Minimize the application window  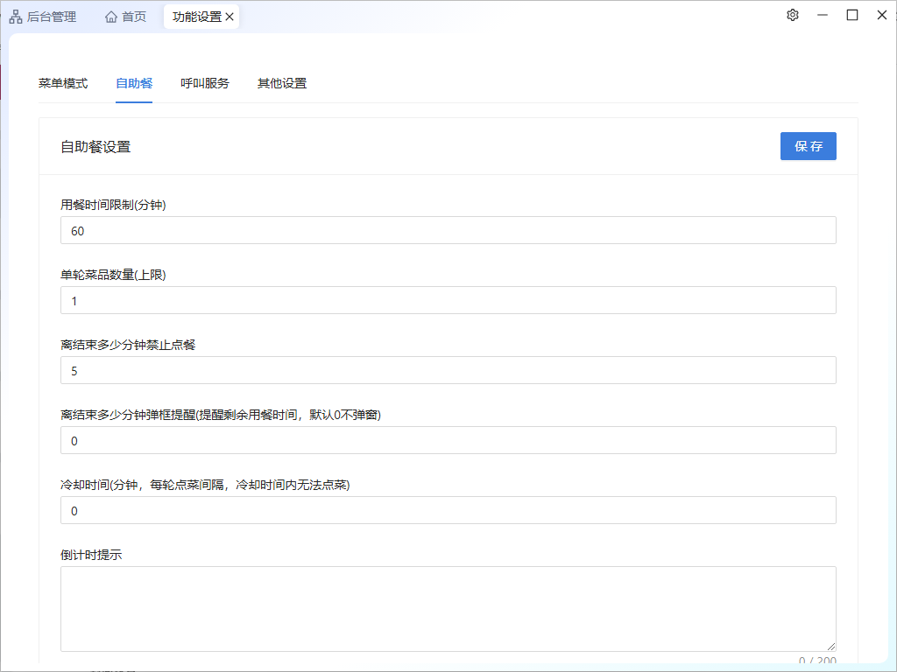click(x=822, y=15)
